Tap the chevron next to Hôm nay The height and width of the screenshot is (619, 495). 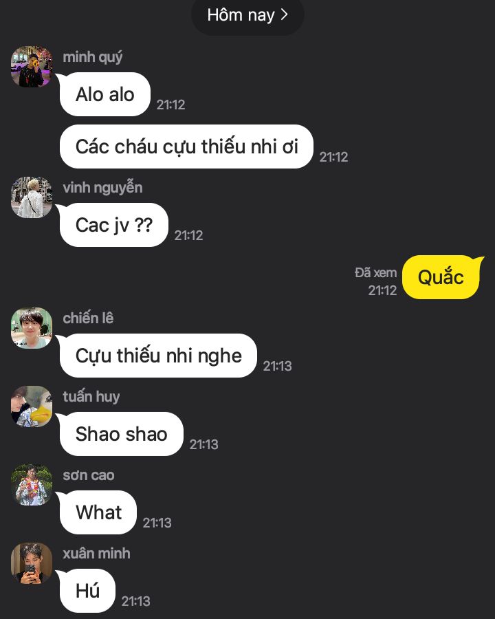tap(284, 14)
